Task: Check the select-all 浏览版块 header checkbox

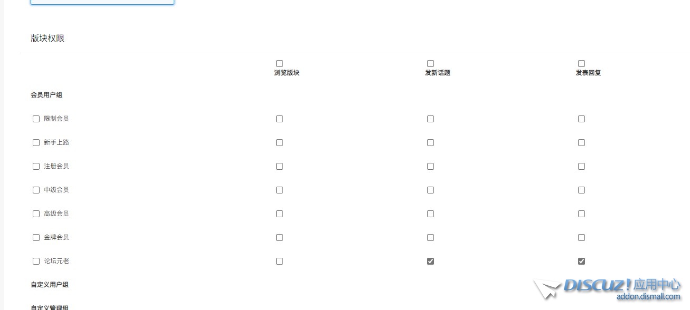Action: pos(279,64)
